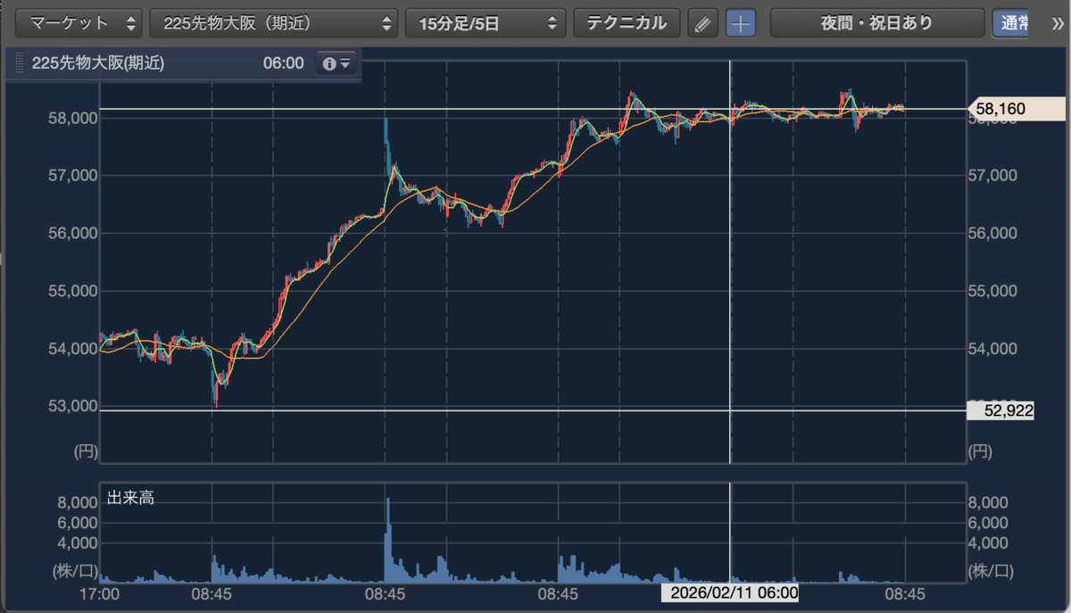The height and width of the screenshot is (613, 1071).
Task: Expand hidden toolbar items via double chevron
Action: [x=1058, y=23]
